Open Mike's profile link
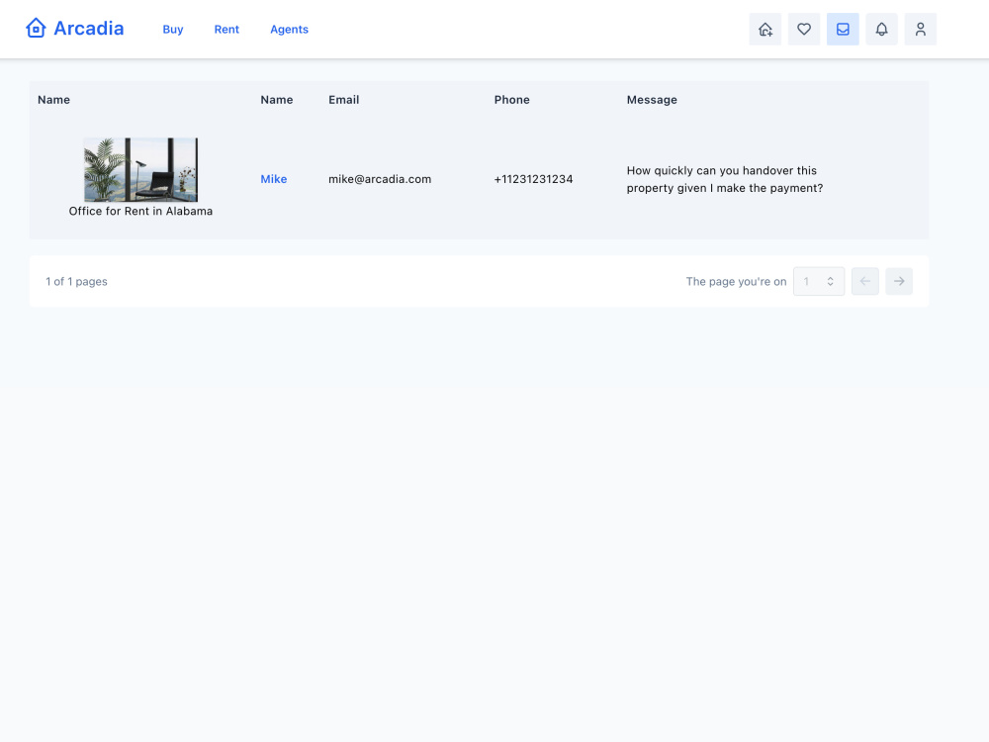989x742 pixels. (274, 179)
